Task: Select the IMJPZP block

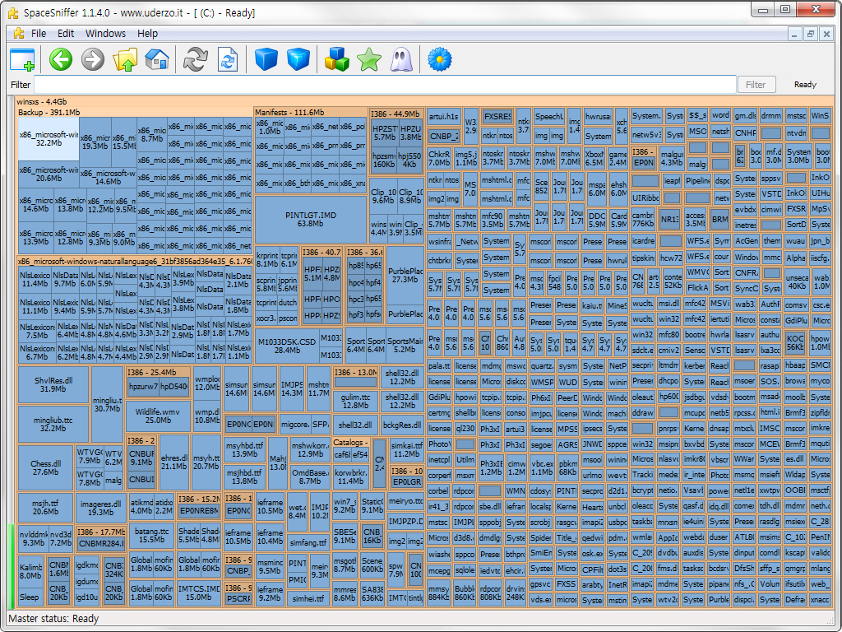Action: click(405, 521)
